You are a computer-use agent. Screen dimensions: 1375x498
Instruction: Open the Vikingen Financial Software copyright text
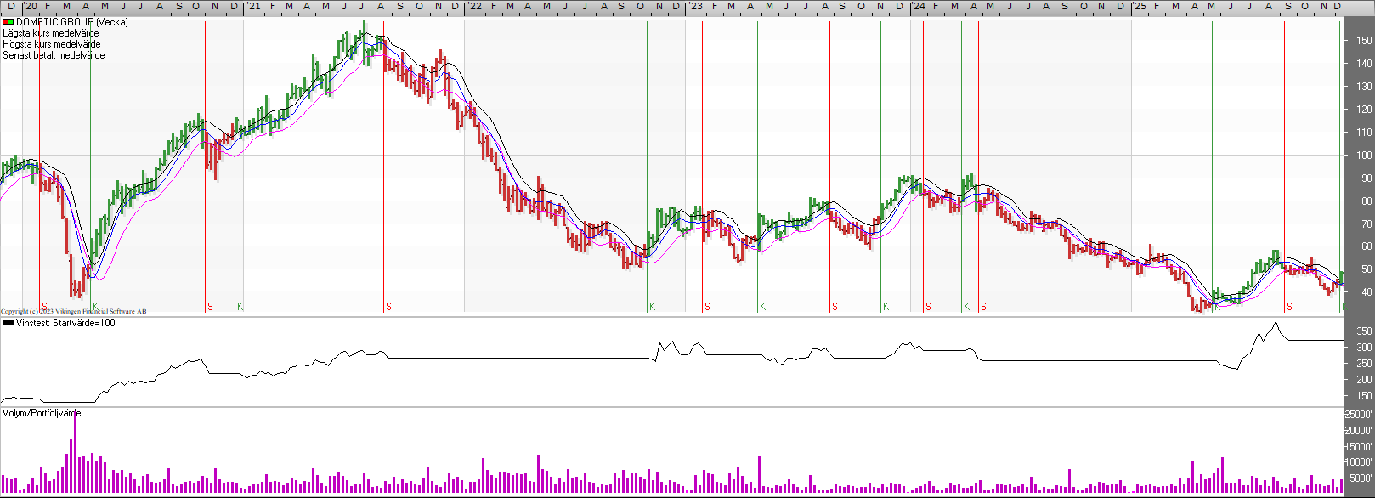(74, 312)
